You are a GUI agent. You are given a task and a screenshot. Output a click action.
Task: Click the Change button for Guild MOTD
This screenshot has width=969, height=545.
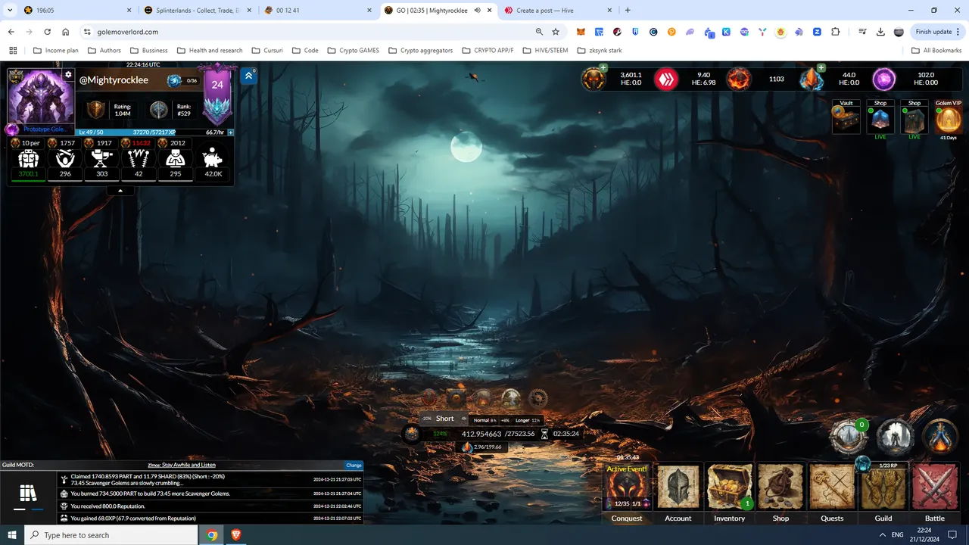click(x=354, y=466)
